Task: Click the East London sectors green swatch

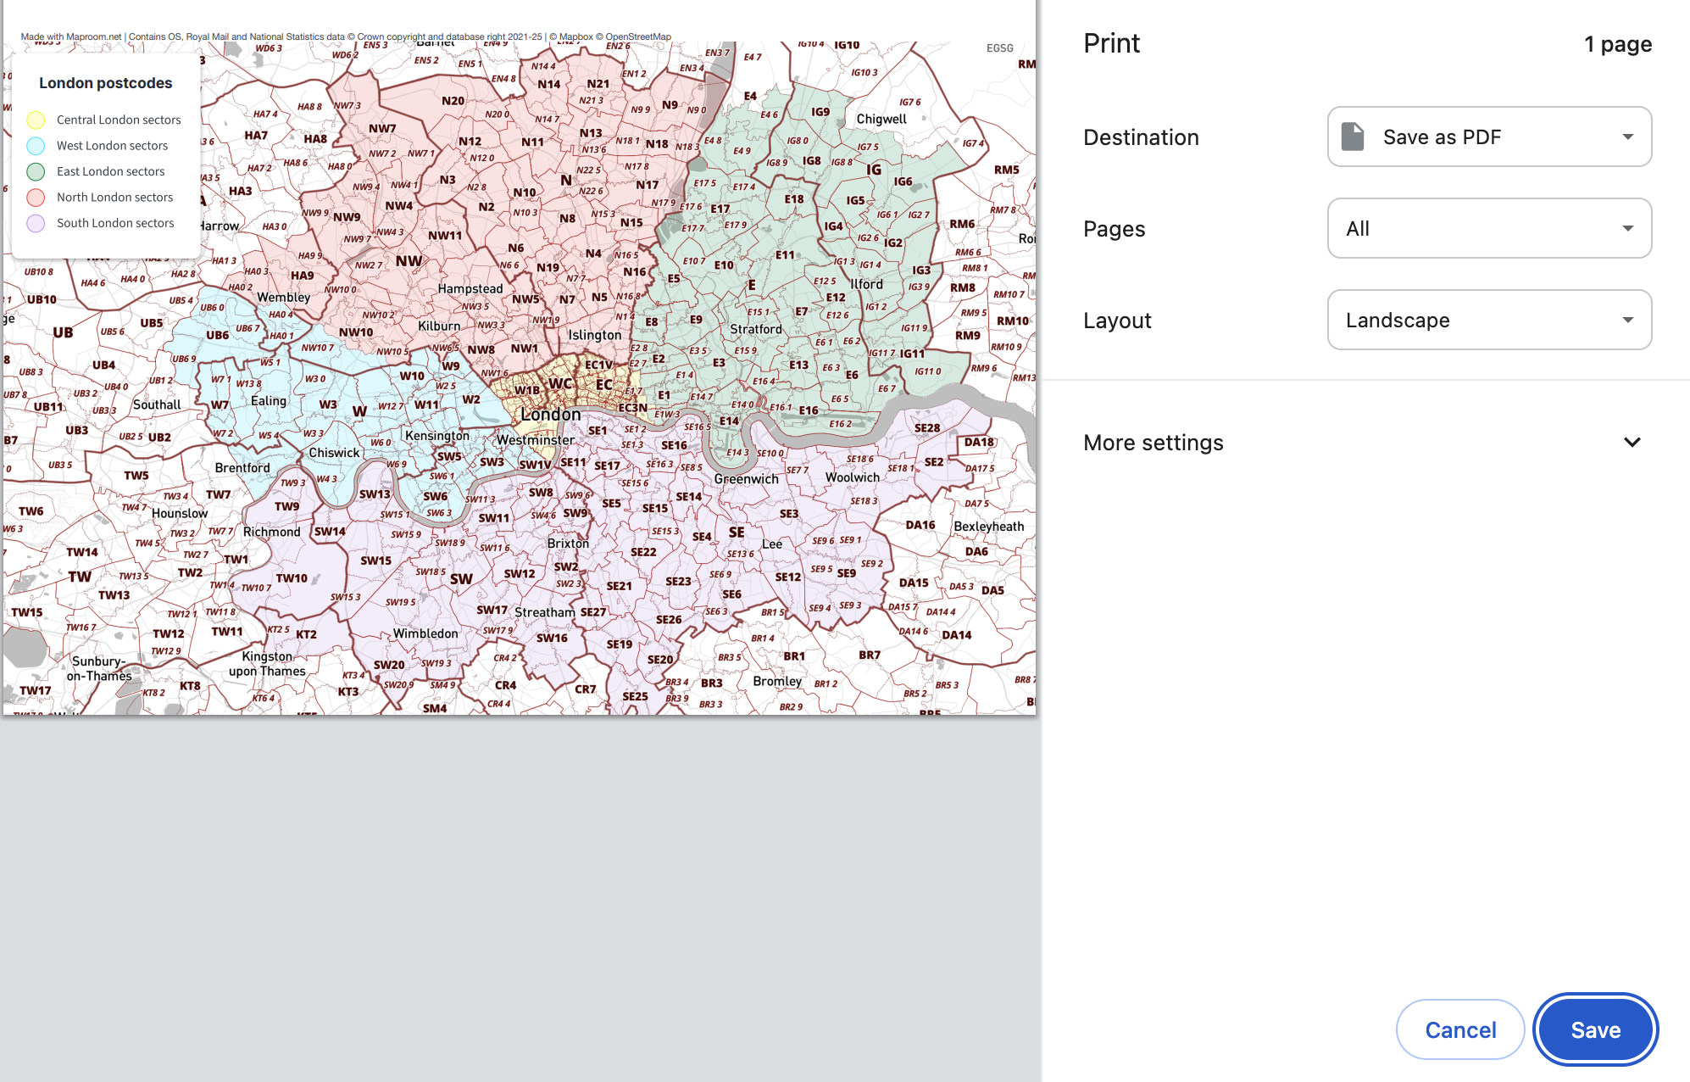Action: coord(36,171)
